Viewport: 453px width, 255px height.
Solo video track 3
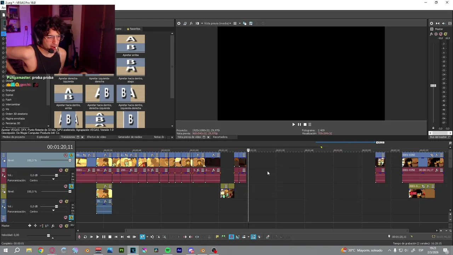[x=71, y=186]
